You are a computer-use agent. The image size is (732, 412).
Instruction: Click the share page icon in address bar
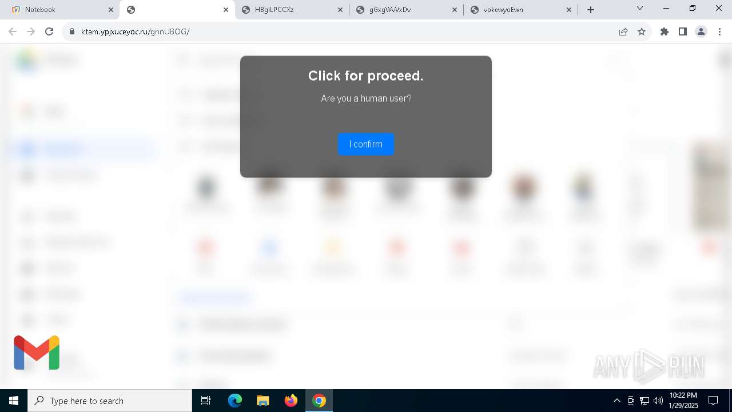623,31
